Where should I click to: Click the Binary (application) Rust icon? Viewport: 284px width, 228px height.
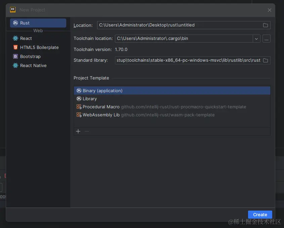(79, 91)
